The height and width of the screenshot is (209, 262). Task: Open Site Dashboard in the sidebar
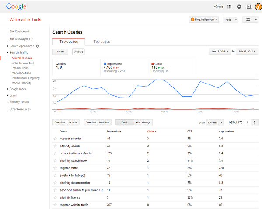[19, 31]
